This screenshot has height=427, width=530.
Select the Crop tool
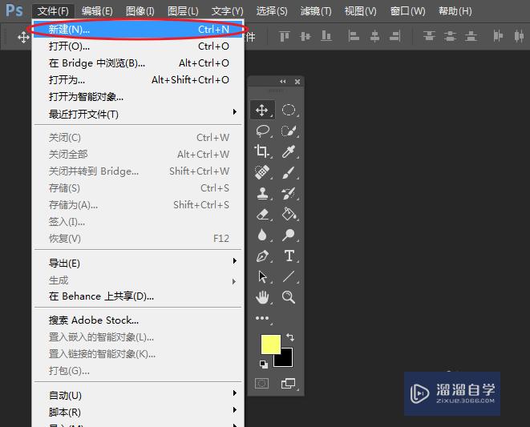click(x=262, y=151)
